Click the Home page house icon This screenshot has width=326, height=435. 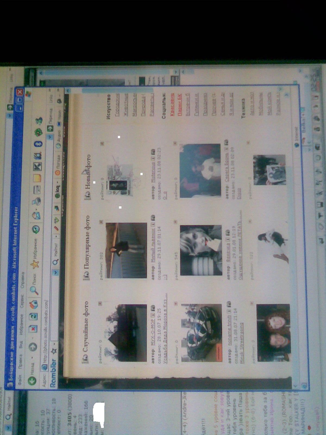pyautogui.click(x=34, y=304)
